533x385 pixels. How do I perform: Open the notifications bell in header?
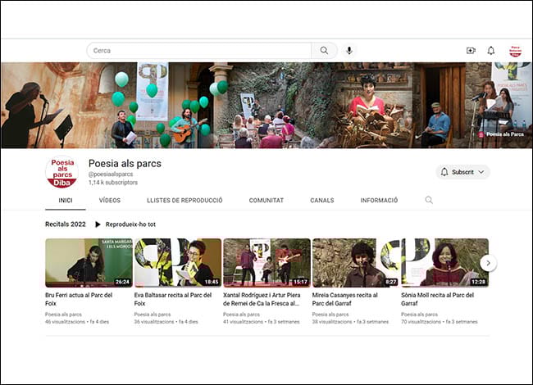491,51
